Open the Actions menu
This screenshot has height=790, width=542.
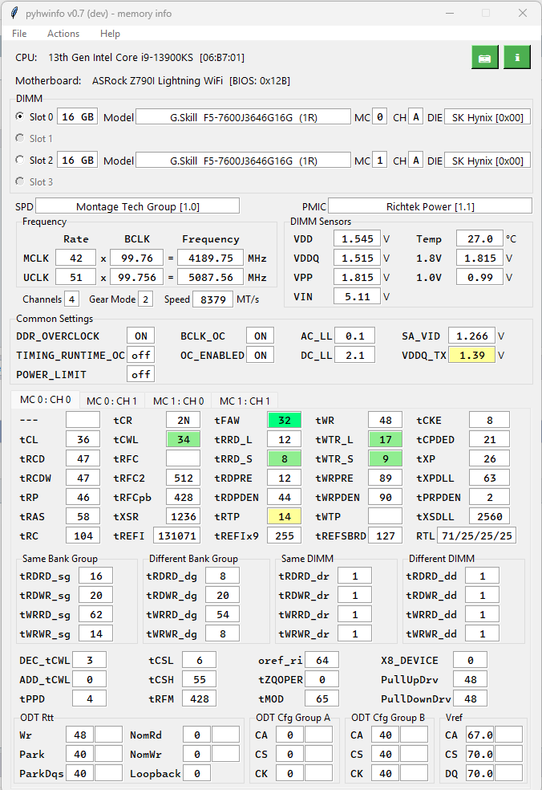coord(63,33)
